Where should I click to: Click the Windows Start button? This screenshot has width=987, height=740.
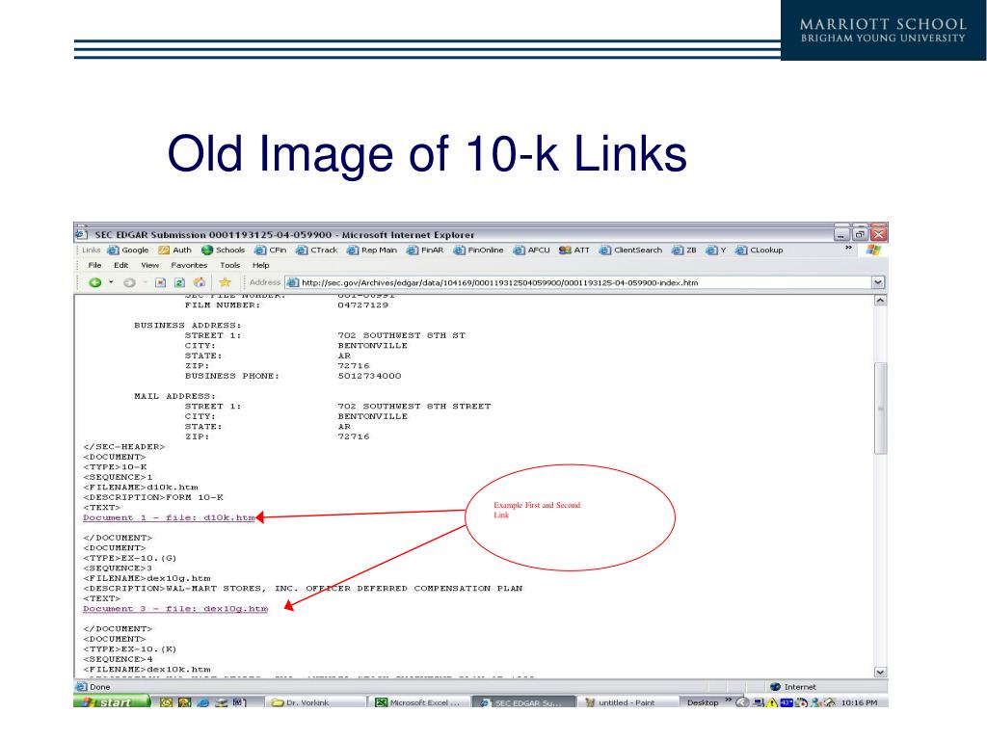pos(112,702)
